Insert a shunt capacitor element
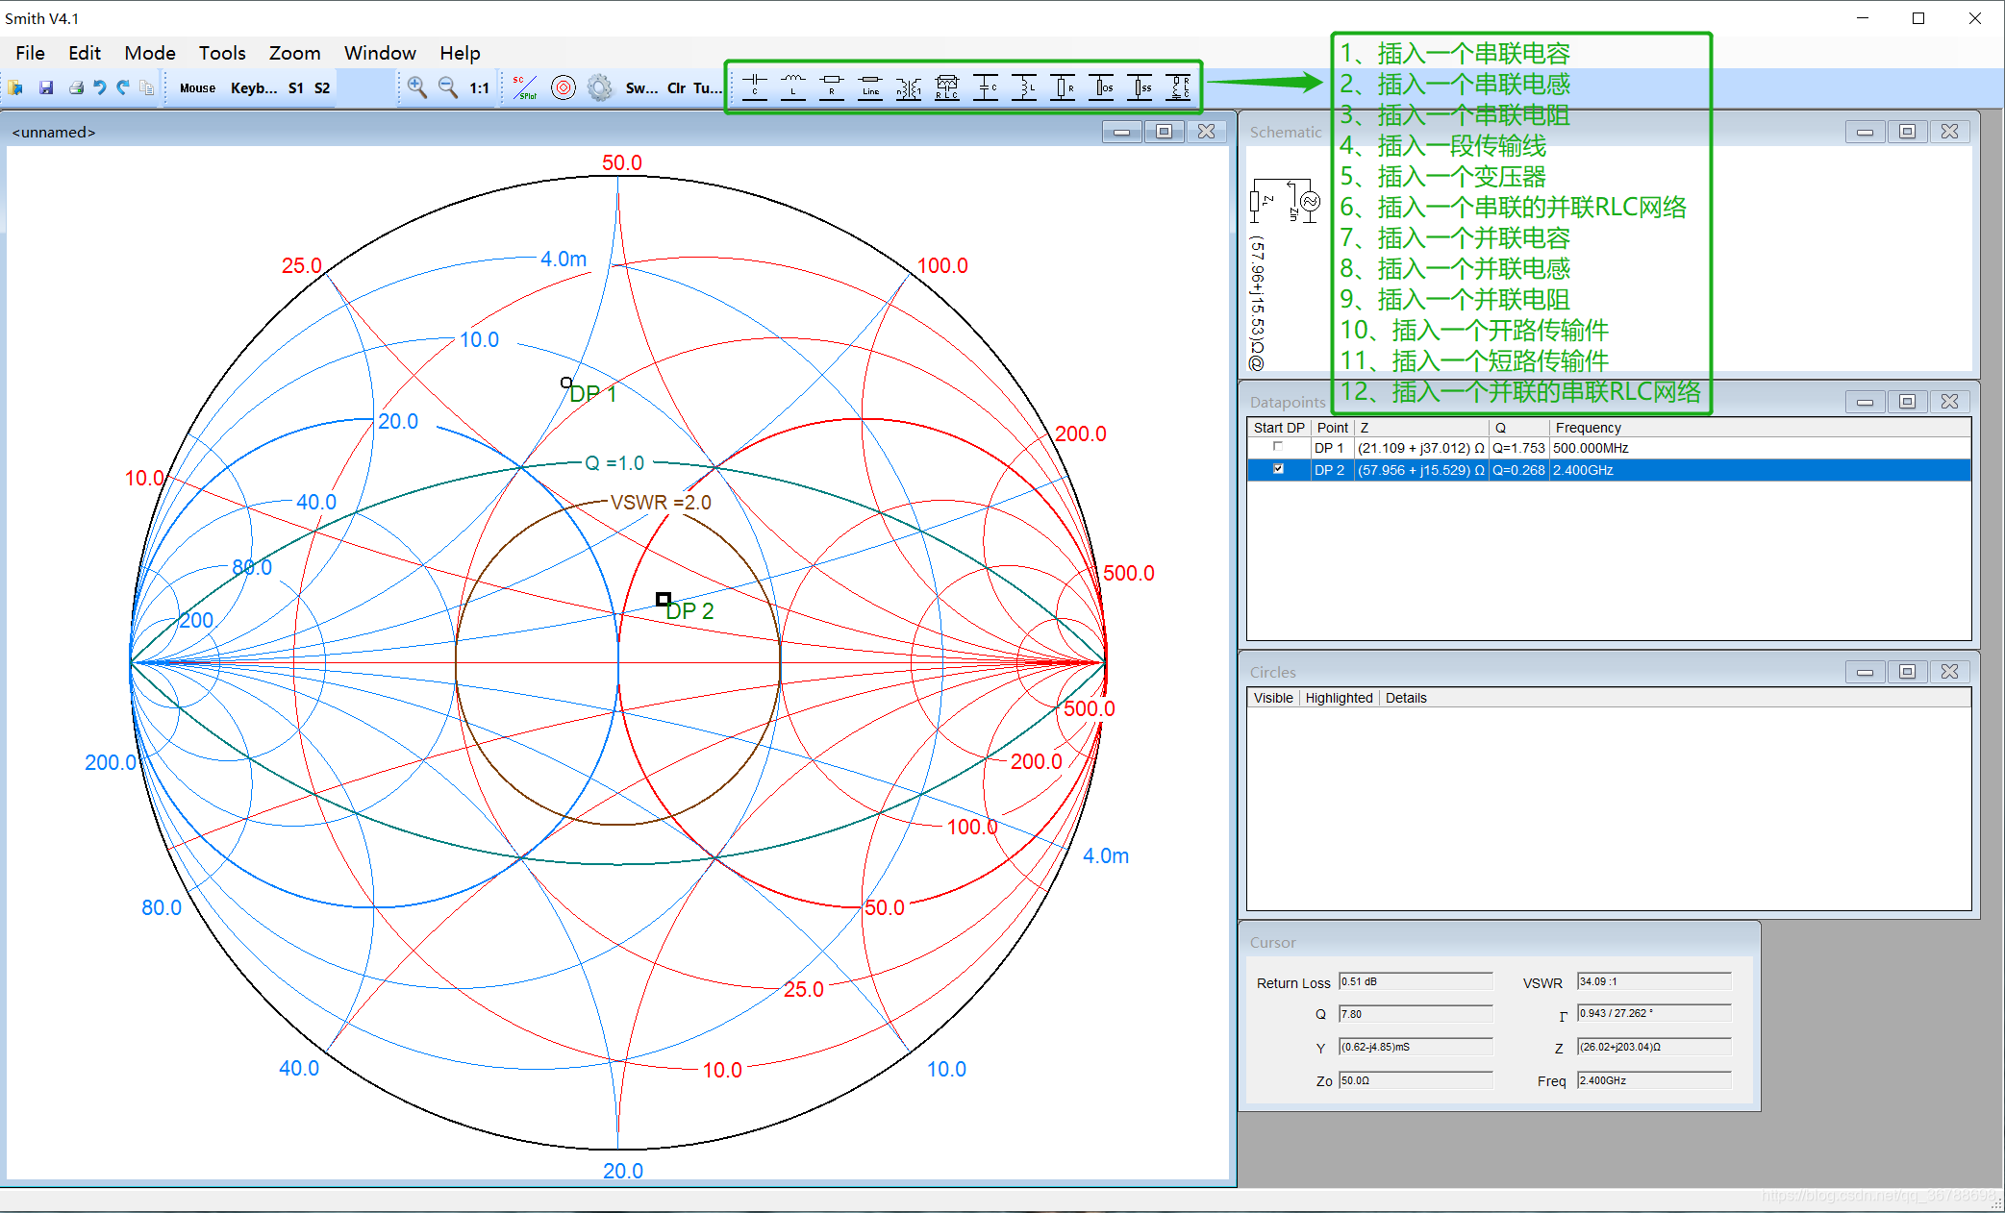The width and height of the screenshot is (2005, 1213). click(x=987, y=87)
